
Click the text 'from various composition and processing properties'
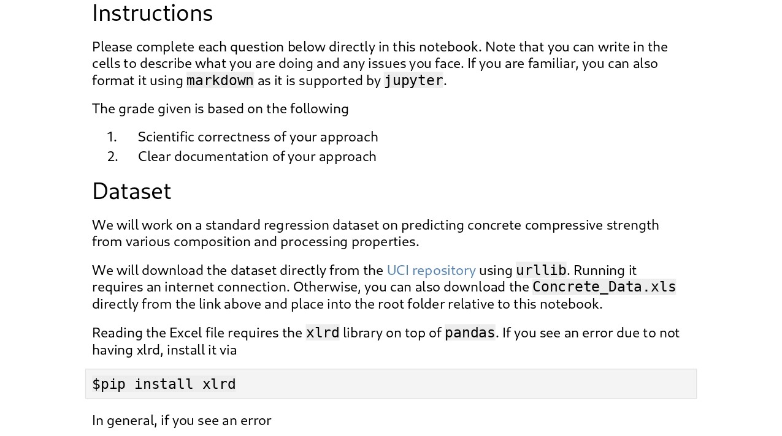pyautogui.click(x=255, y=241)
